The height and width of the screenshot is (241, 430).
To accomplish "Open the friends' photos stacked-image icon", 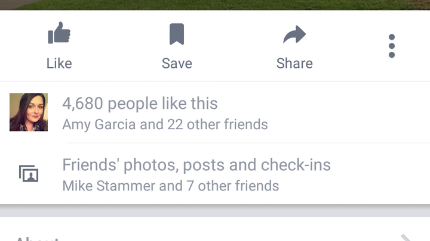I will pos(29,174).
